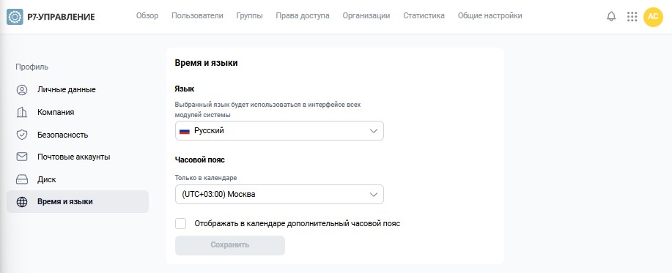View the Статистика section
This screenshot has height=273, width=672.
(424, 16)
